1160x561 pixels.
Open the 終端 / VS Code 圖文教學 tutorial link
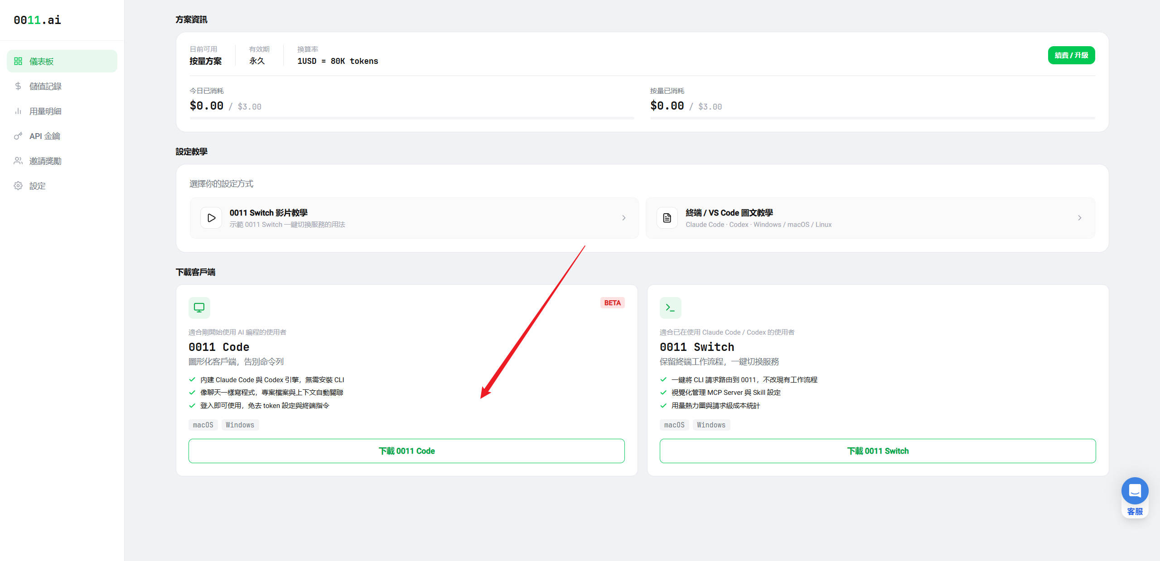tap(870, 218)
